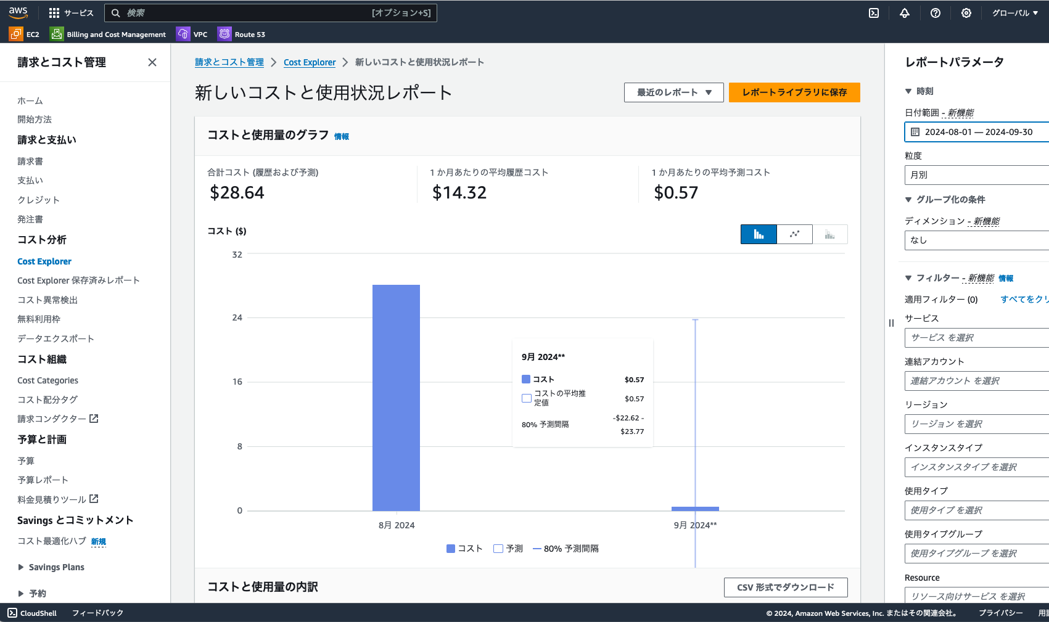
Task: Open Billing and Cost Management shortcut
Action: point(109,35)
